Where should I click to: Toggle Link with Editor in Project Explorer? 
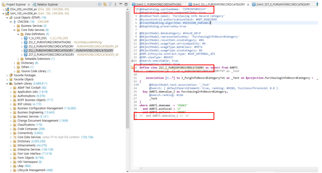[x=105, y=4]
